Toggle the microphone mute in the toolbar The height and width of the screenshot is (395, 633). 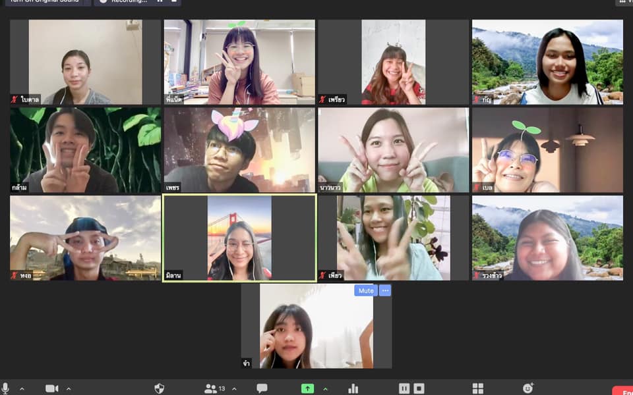5,388
